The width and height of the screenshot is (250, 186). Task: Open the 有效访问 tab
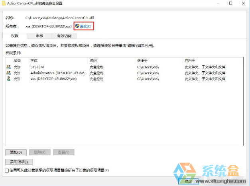tap(64, 36)
